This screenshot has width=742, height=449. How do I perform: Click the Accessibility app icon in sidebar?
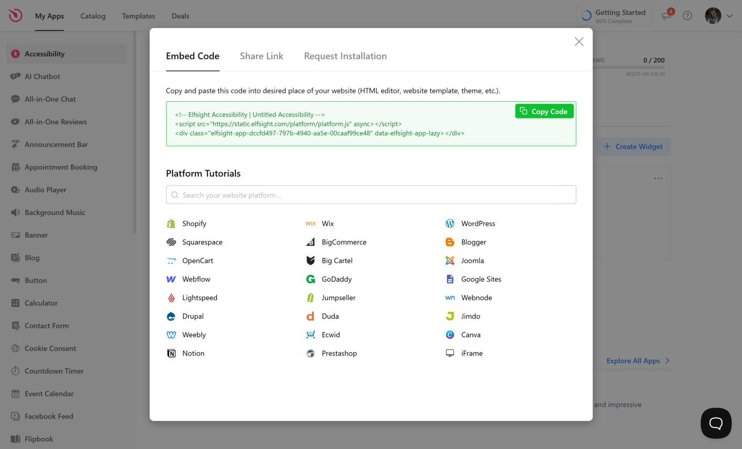pos(15,54)
